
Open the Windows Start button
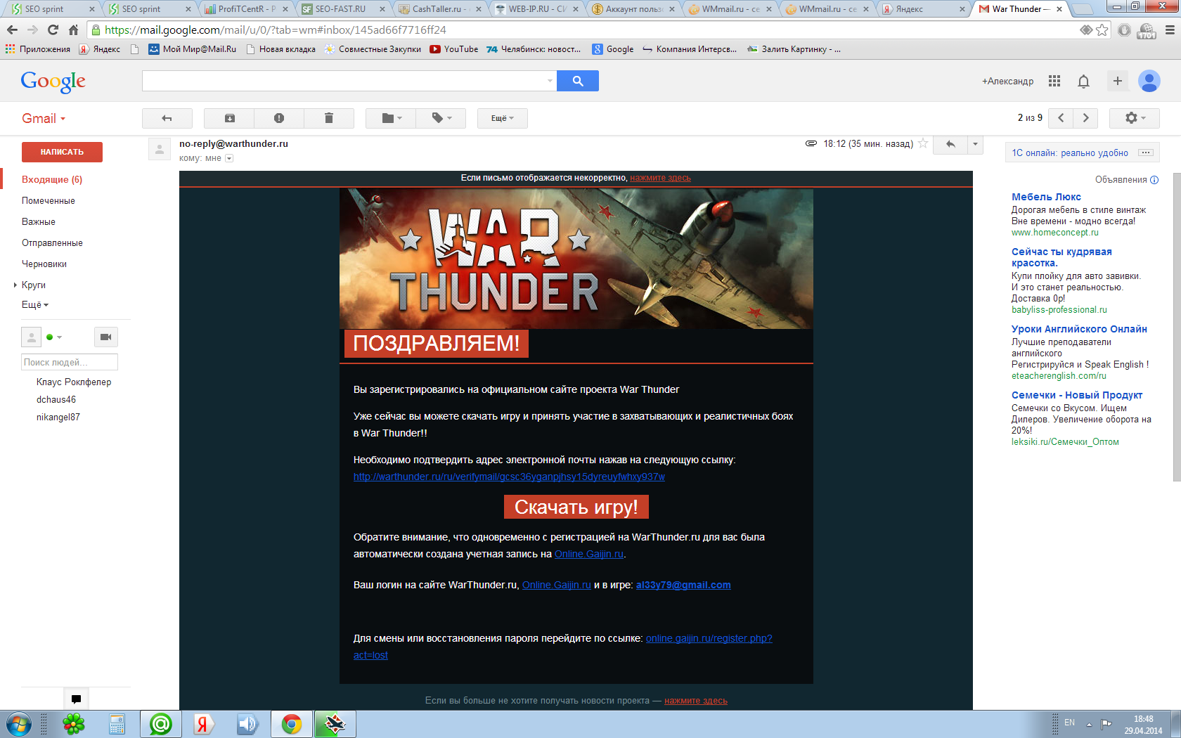pyautogui.click(x=18, y=724)
